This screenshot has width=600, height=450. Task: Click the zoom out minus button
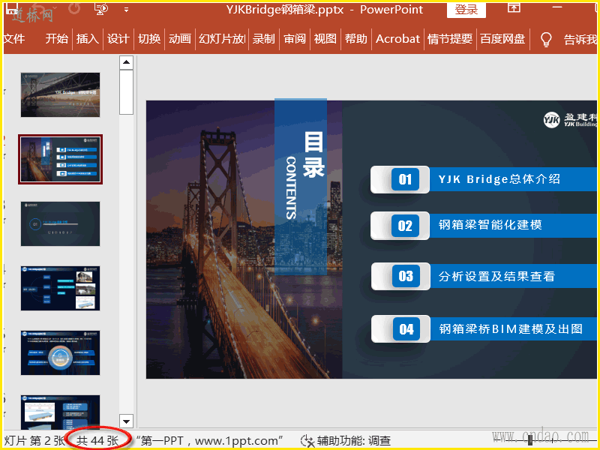tap(496, 440)
